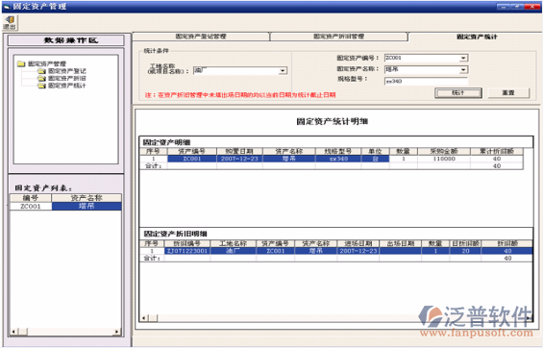
Task: Click the 统计 button
Action: (458, 93)
